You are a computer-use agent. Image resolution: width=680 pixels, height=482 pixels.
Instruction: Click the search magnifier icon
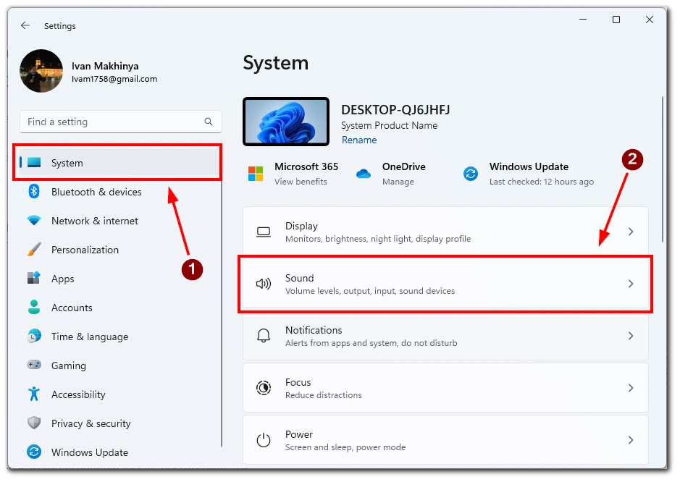pos(209,122)
